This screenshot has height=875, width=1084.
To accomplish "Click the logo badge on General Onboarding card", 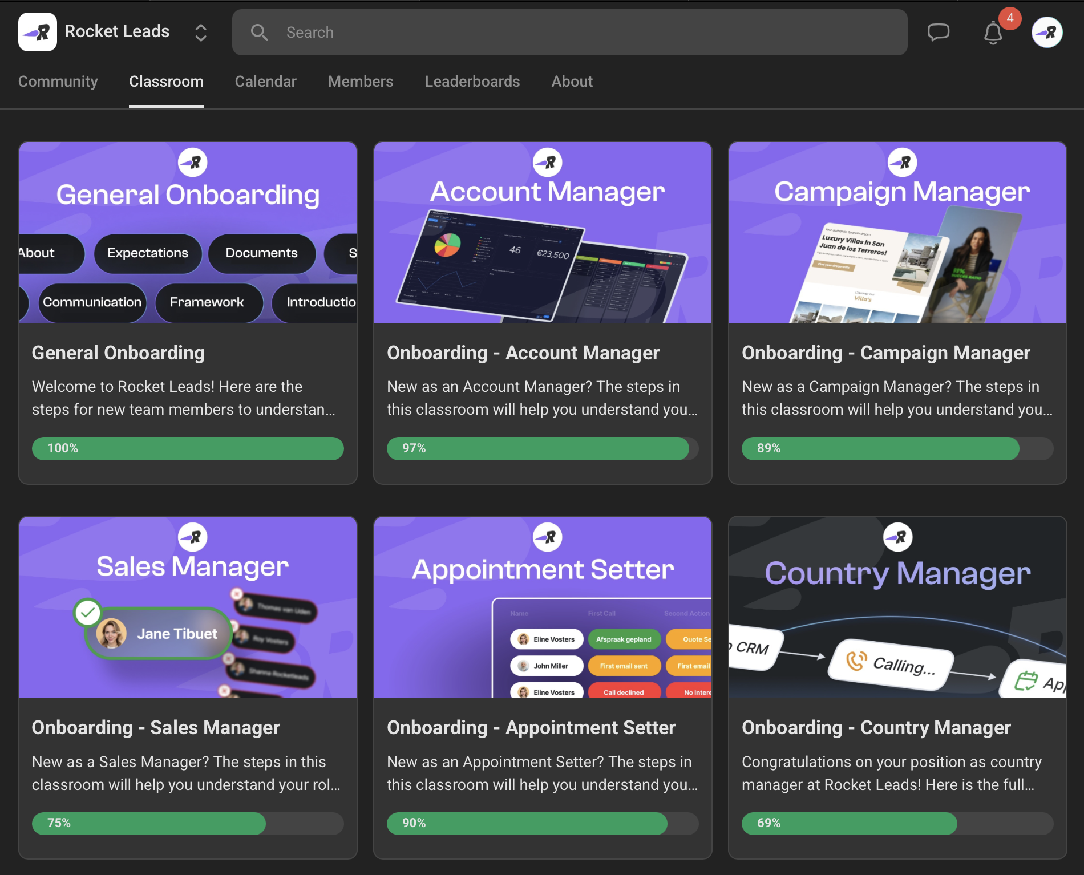I will 193,163.
